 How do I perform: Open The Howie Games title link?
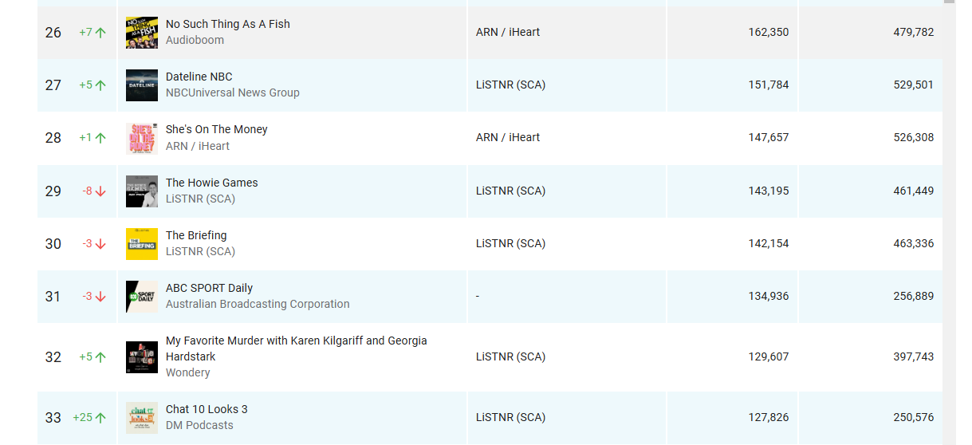tap(212, 183)
